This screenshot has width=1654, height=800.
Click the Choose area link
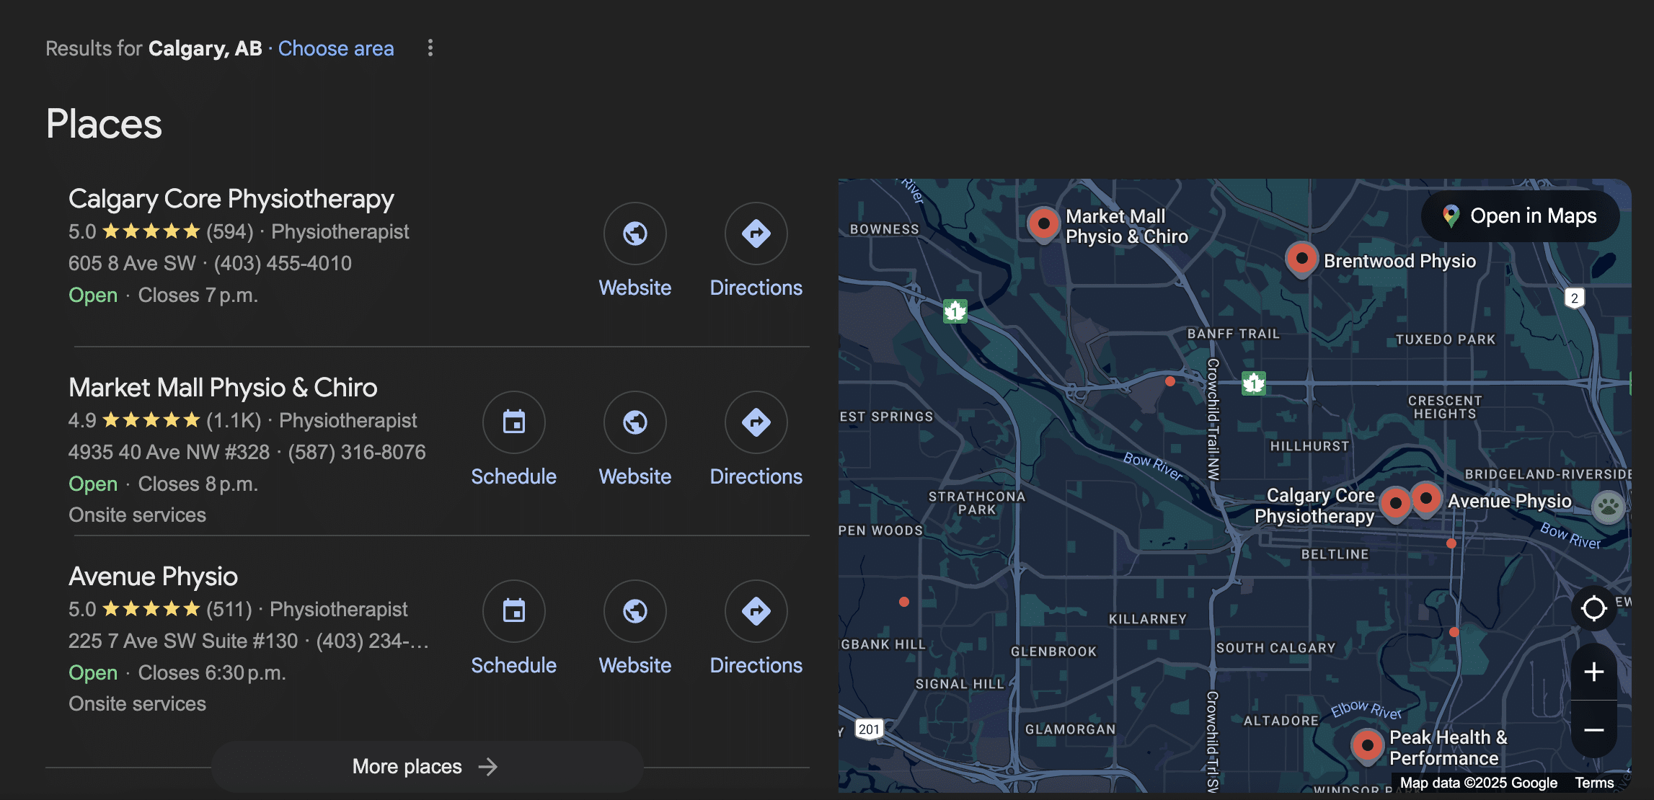(x=336, y=48)
